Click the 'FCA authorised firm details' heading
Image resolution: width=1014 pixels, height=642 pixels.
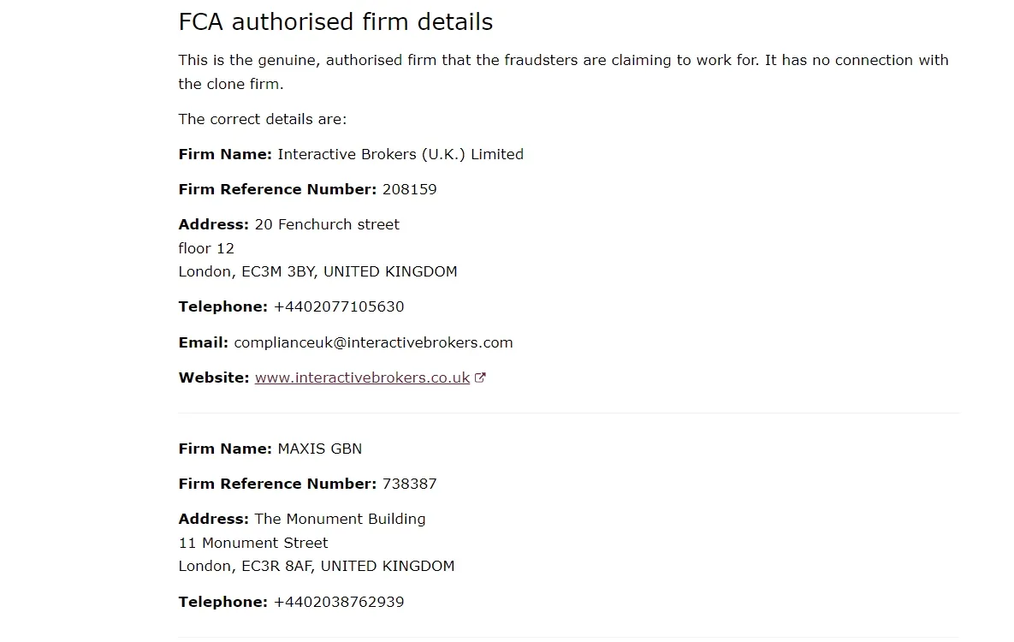coord(335,22)
